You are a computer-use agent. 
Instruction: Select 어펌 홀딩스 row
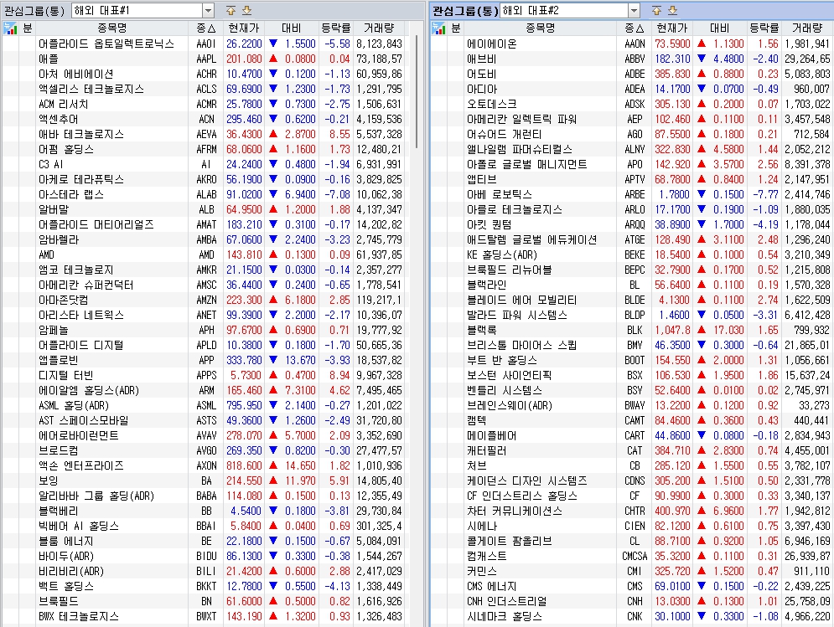(202, 149)
